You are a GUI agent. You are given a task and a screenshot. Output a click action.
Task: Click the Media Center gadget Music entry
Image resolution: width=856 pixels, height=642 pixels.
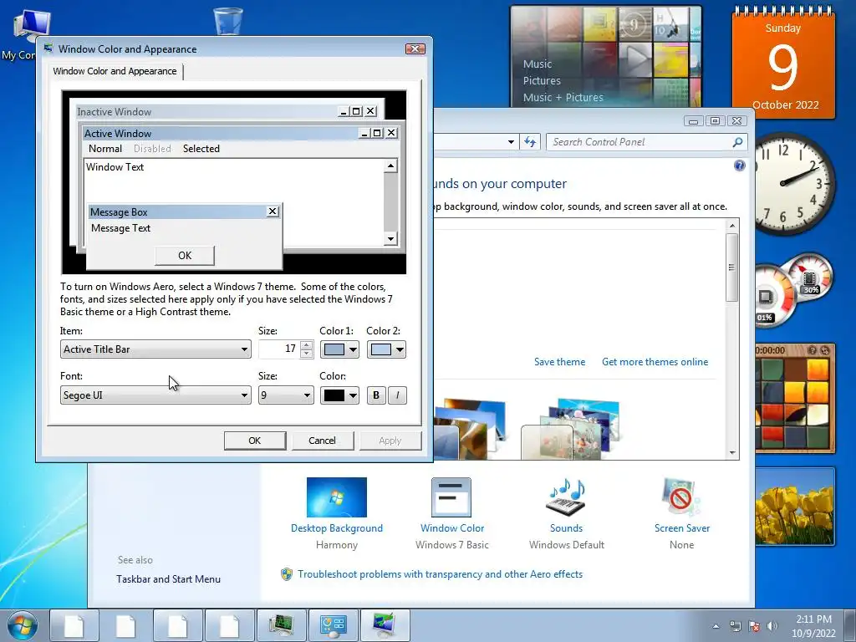point(538,64)
